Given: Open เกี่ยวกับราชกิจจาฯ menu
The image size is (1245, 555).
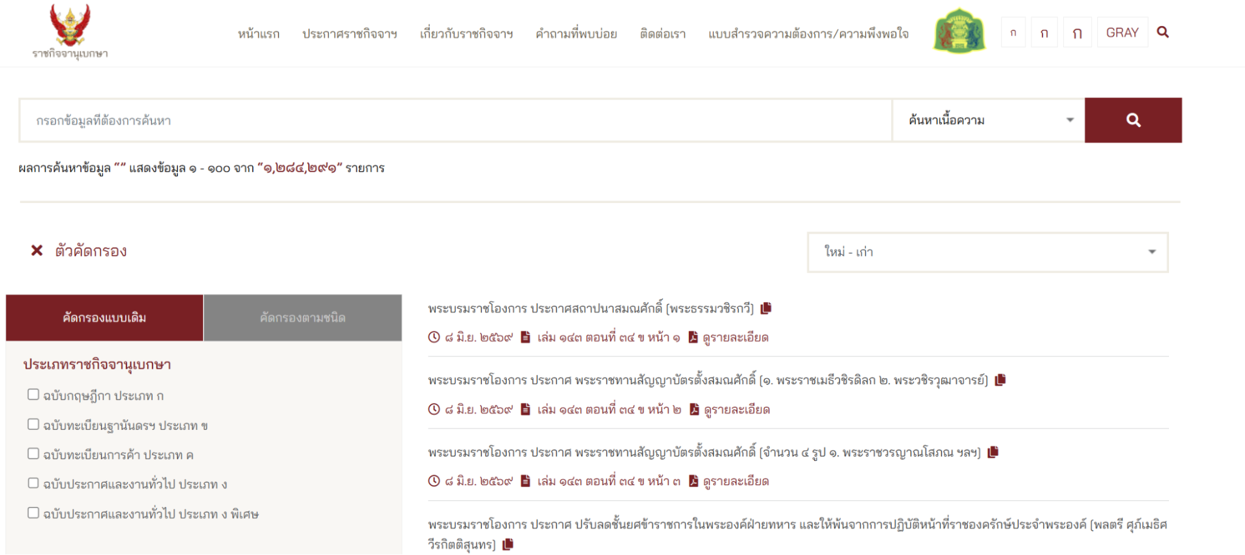Looking at the screenshot, I should 466,34.
